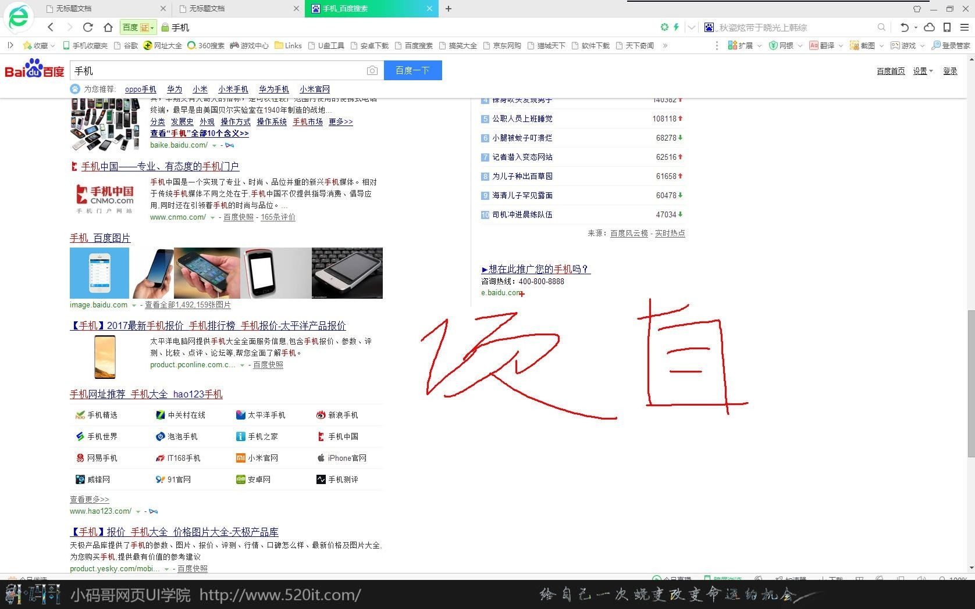
Task: Open the 百度首页 link
Action: (891, 71)
